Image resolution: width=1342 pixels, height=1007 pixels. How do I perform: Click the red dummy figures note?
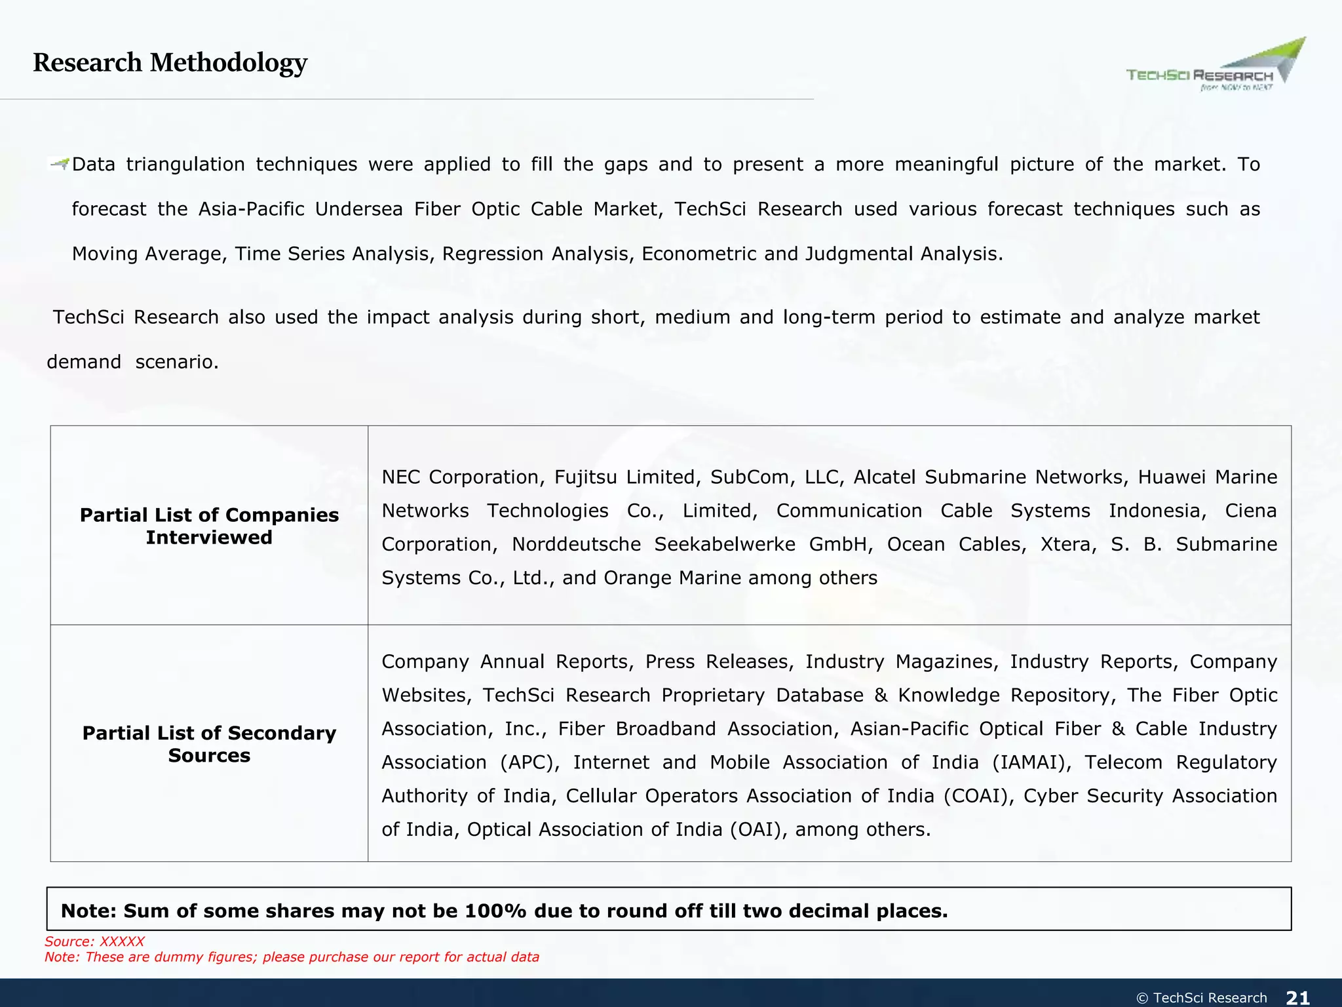click(292, 957)
